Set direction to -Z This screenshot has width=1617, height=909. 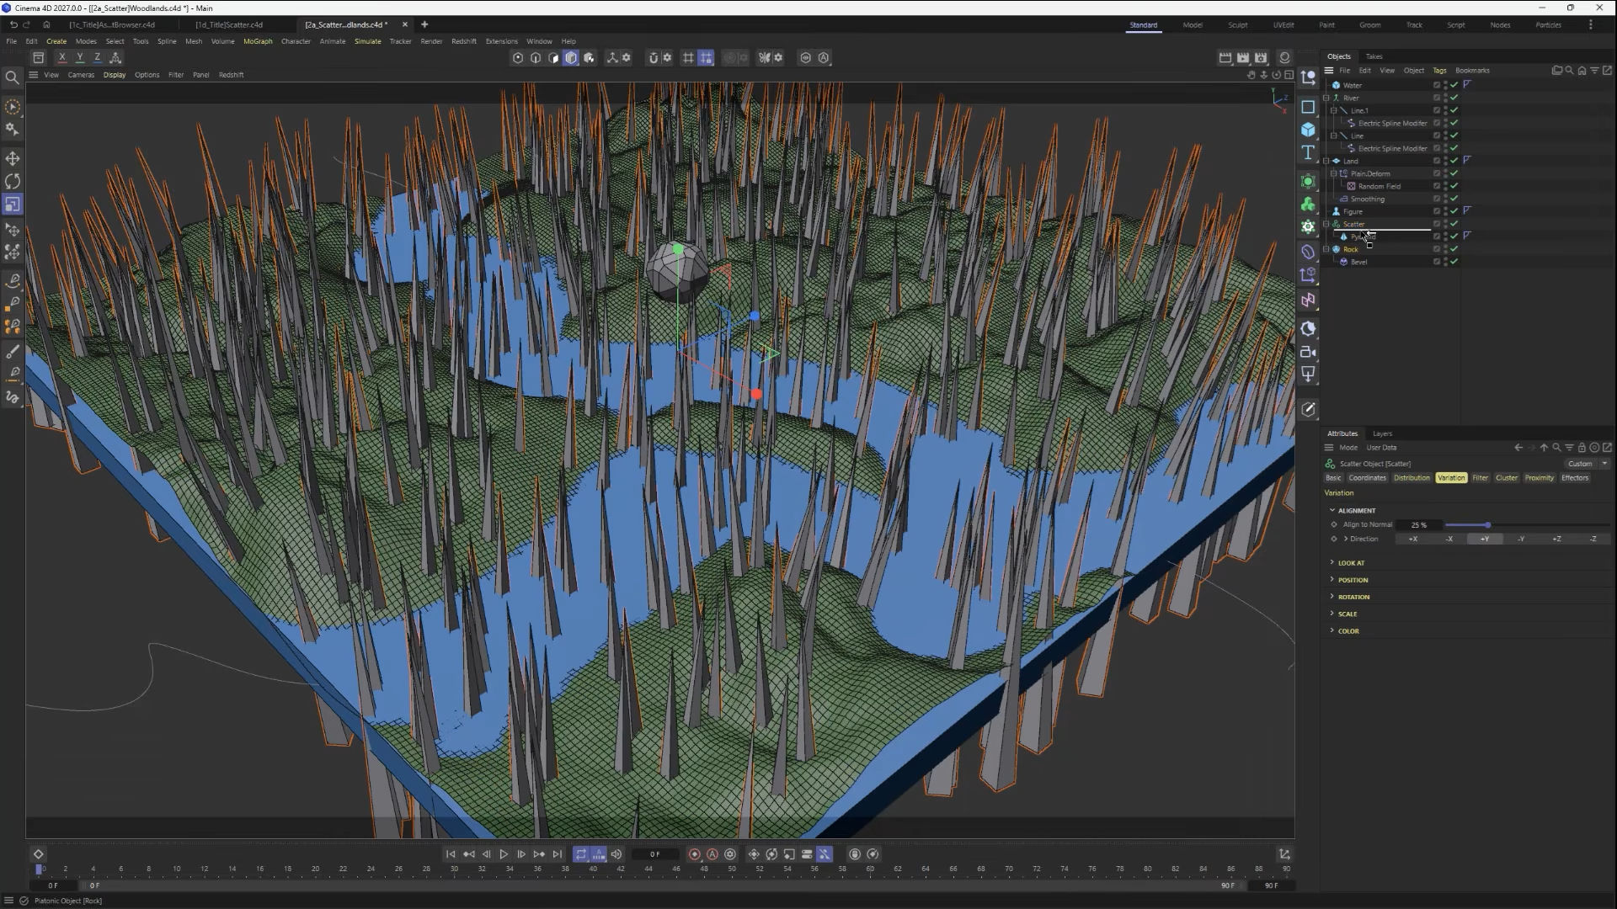1593,539
